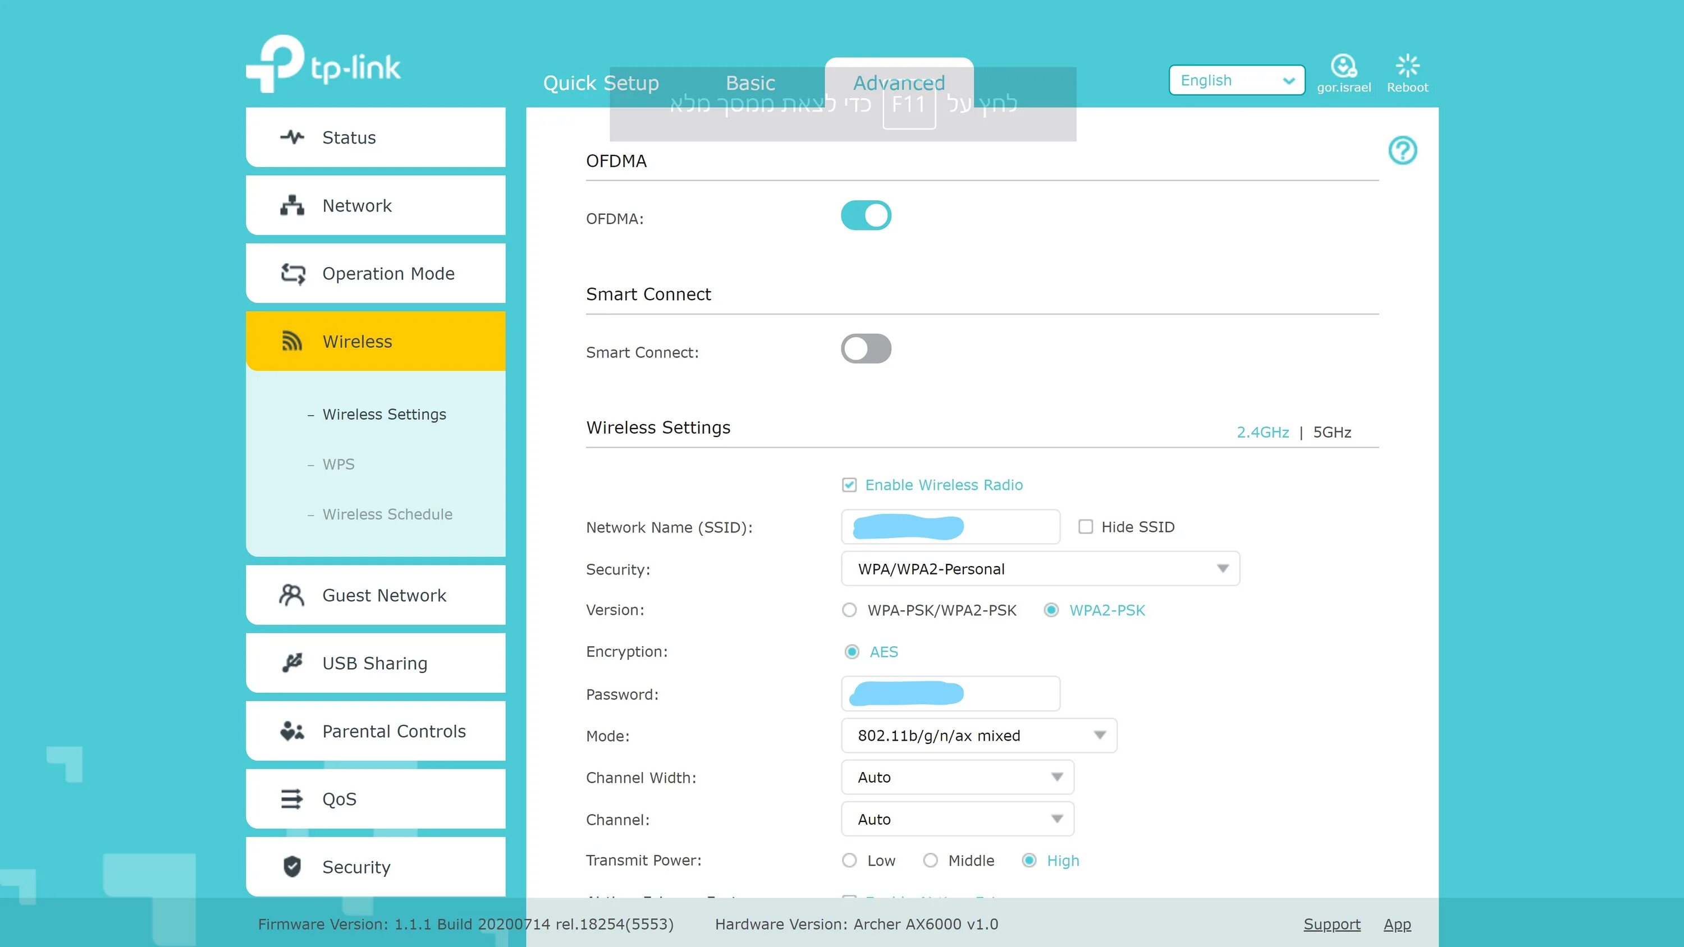Click the Operation Mode arrows icon
Image resolution: width=1684 pixels, height=947 pixels.
[292, 273]
